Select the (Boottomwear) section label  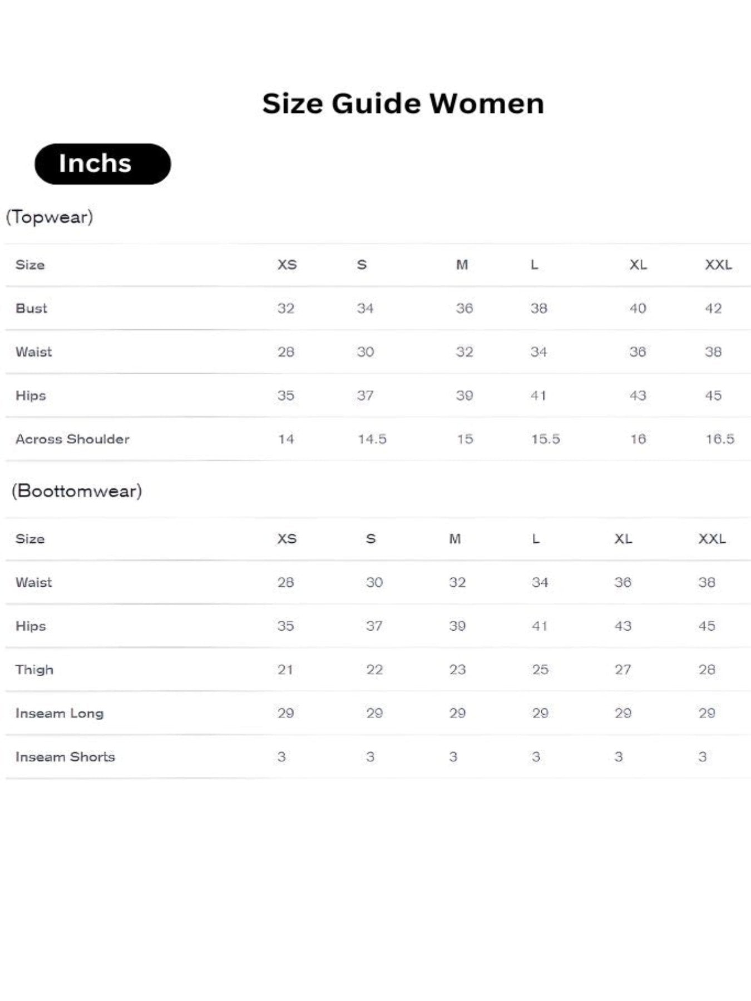pos(77,491)
